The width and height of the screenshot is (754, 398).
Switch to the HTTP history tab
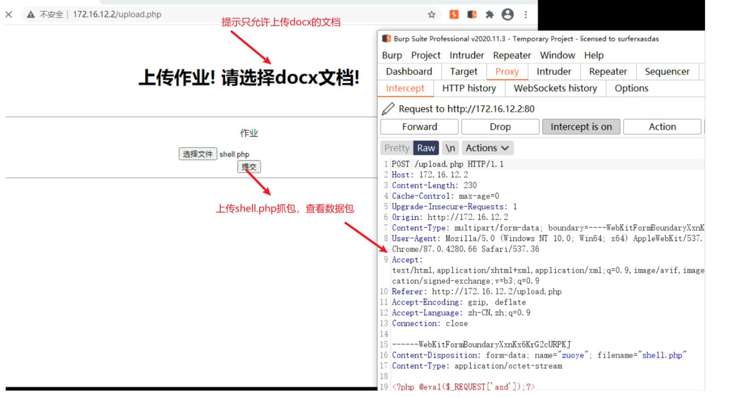469,88
